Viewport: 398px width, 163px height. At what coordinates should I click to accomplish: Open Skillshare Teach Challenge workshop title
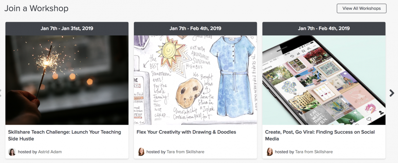(64, 136)
